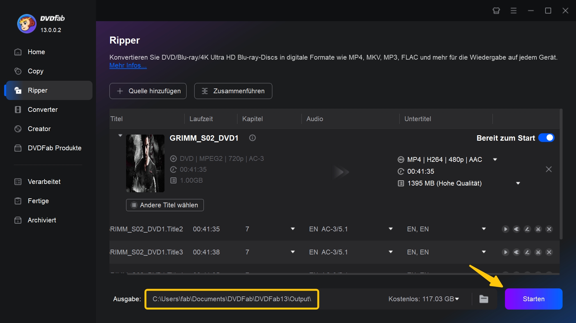
Task: Open trim scissors for Title2
Action: pyautogui.click(x=538, y=229)
